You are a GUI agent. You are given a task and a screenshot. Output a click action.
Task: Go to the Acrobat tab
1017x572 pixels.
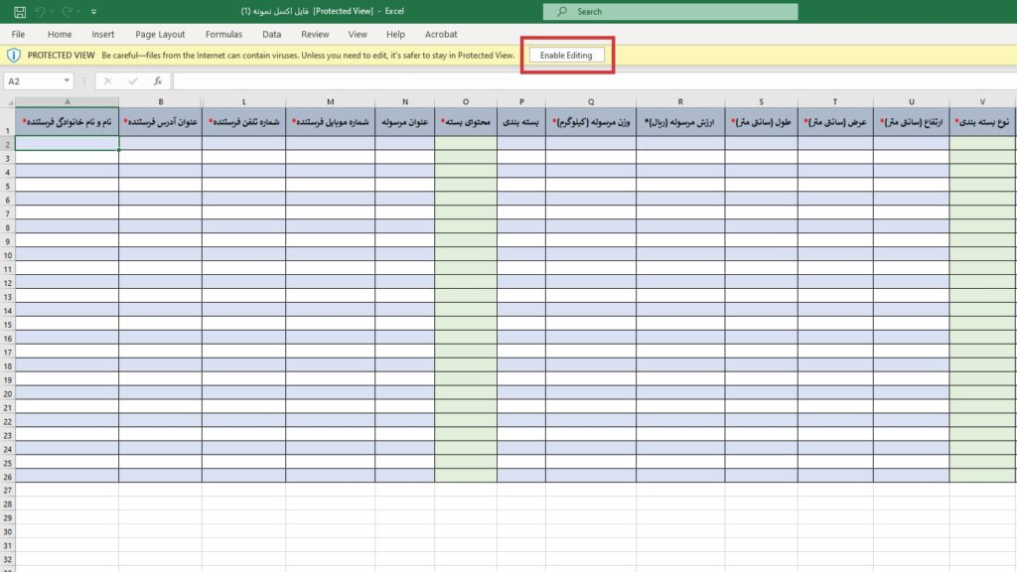pos(441,34)
